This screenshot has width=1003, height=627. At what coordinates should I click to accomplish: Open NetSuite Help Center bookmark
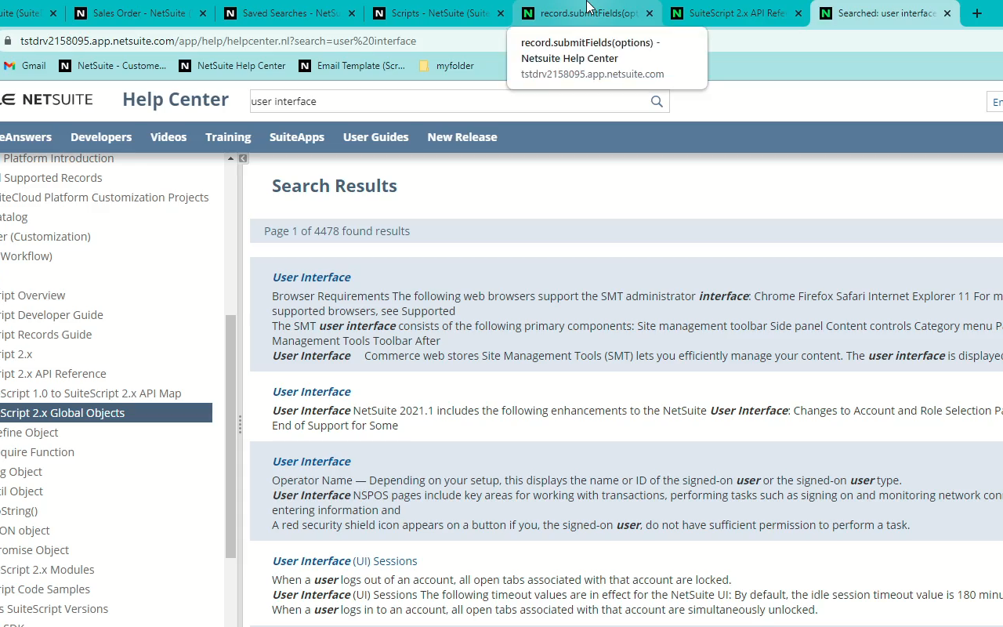(233, 66)
